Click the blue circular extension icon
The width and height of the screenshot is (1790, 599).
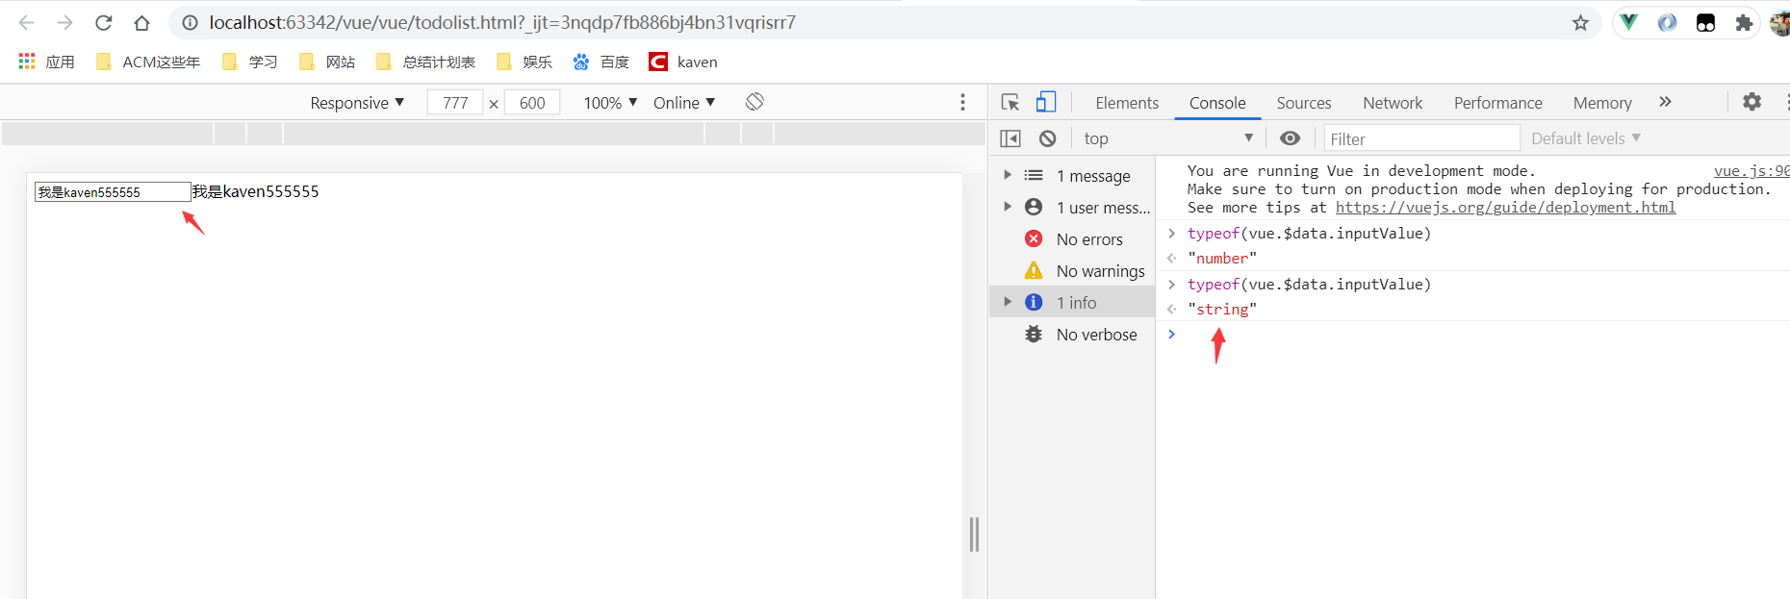click(1667, 22)
